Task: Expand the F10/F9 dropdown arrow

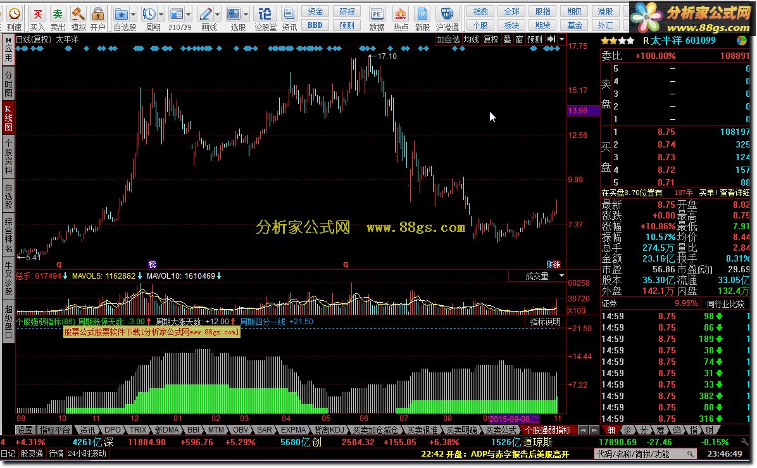Action: point(188,14)
